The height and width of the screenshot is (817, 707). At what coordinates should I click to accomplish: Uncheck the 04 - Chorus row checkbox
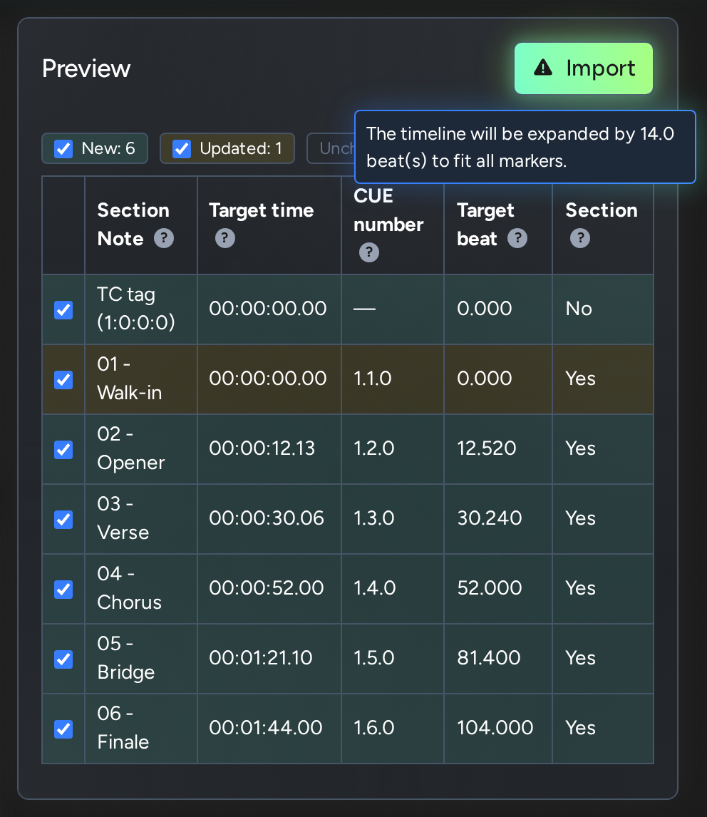pyautogui.click(x=63, y=590)
